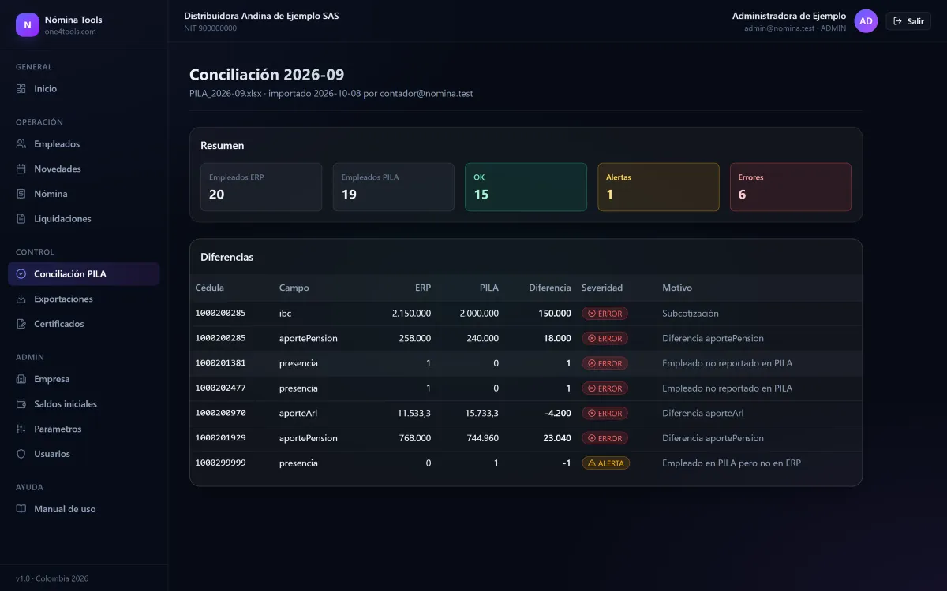Click the Novedades calendar icon

[x=21, y=169]
